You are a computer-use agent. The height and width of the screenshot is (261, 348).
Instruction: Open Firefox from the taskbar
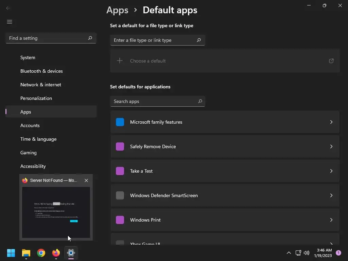coord(56,253)
